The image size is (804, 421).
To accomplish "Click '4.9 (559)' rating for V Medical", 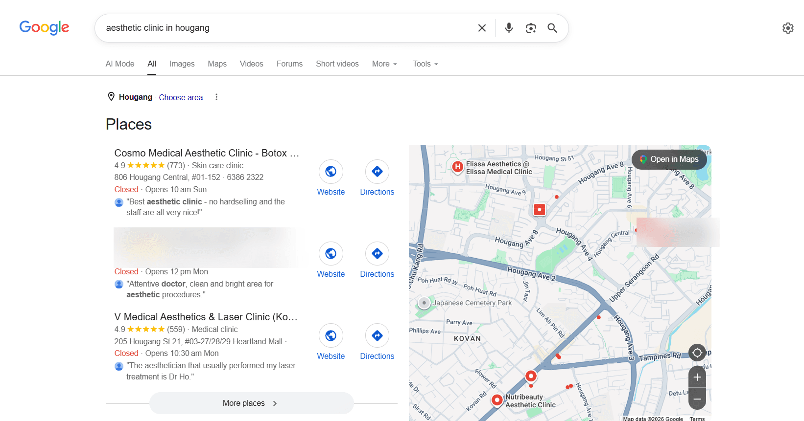I will (150, 329).
